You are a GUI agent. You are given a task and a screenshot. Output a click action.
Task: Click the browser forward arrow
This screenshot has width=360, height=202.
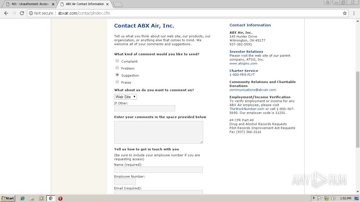coord(14,13)
